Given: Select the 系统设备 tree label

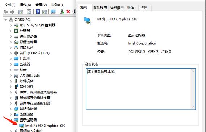Looking at the screenshot, I should [26, 114].
